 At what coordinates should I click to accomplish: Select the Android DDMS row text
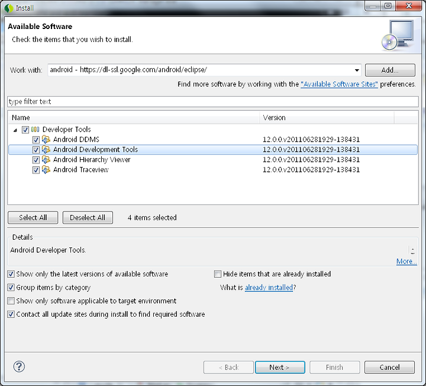[76, 140]
